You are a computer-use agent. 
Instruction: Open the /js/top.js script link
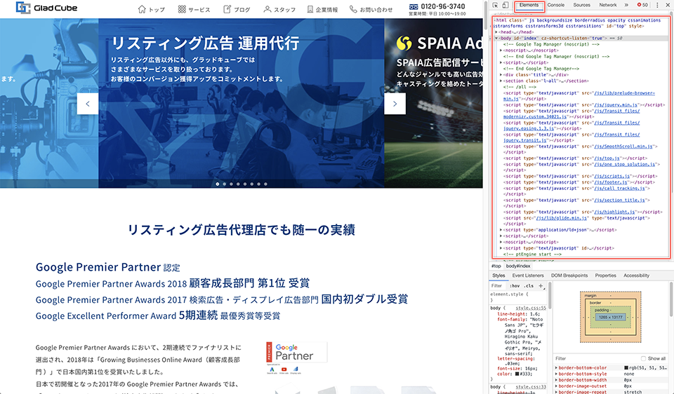607,158
